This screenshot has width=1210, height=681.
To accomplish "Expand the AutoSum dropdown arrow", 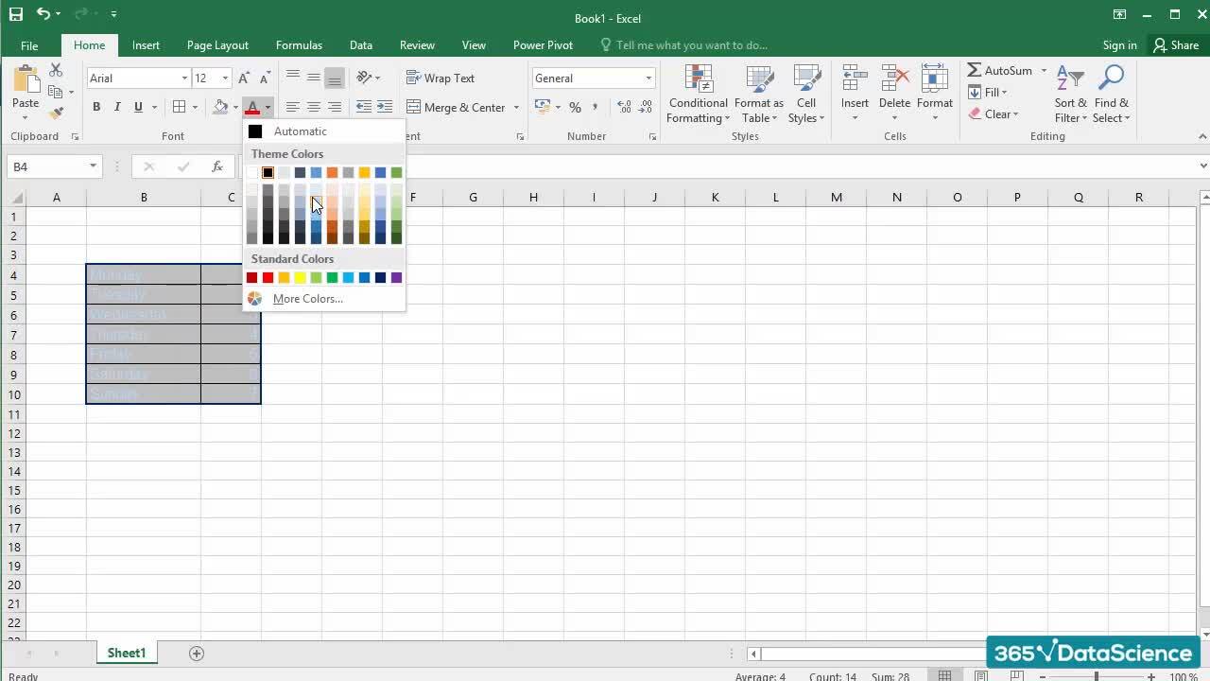I will [1044, 71].
